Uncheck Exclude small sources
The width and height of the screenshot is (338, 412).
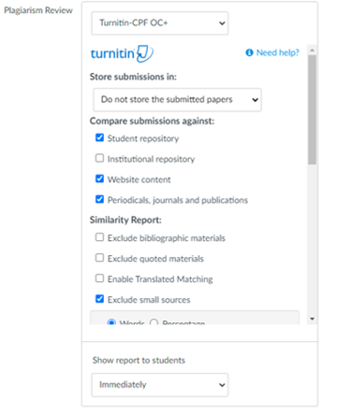click(x=99, y=299)
